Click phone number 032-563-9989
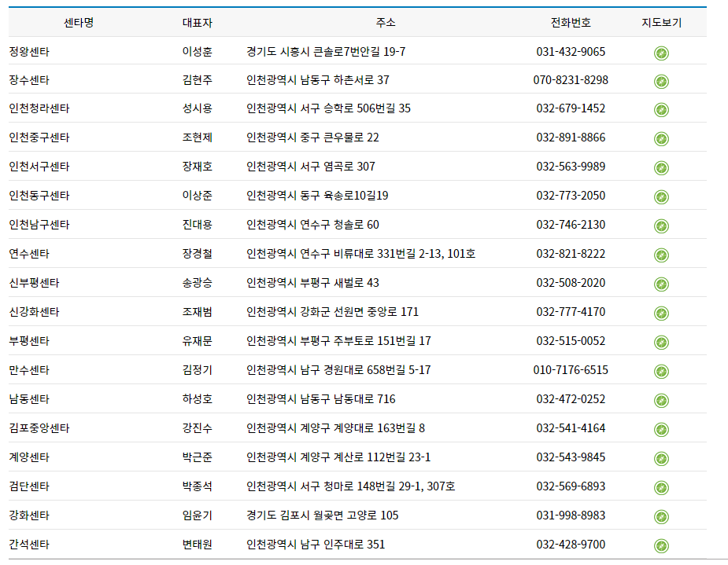Viewport: 728px width, 565px height. (x=571, y=167)
